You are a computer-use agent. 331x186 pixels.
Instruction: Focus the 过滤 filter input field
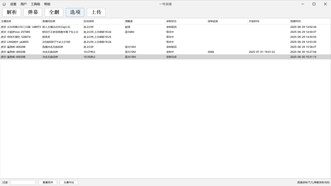(x=23, y=182)
